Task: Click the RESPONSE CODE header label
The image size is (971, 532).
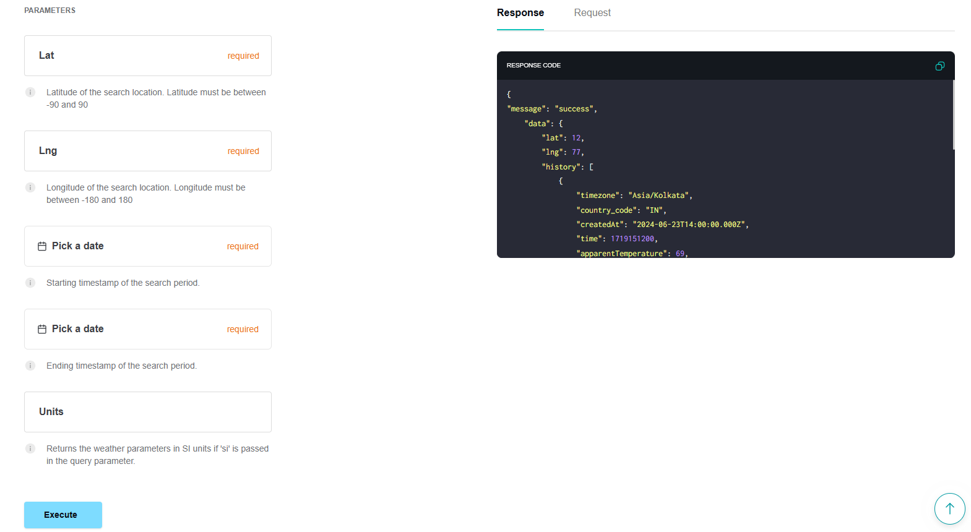Action: [x=533, y=66]
